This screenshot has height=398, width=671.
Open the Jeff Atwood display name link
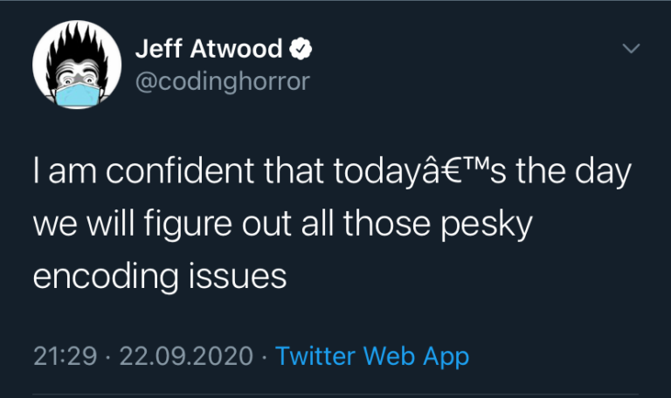208,50
